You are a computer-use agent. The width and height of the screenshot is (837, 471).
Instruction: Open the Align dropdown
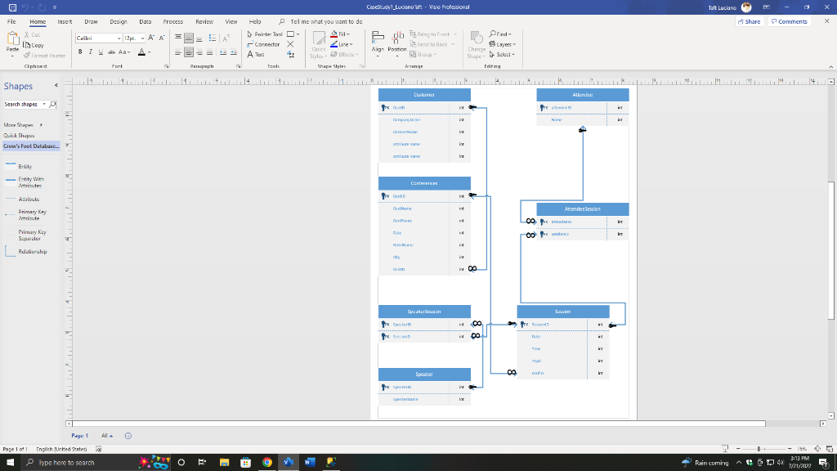pos(378,44)
